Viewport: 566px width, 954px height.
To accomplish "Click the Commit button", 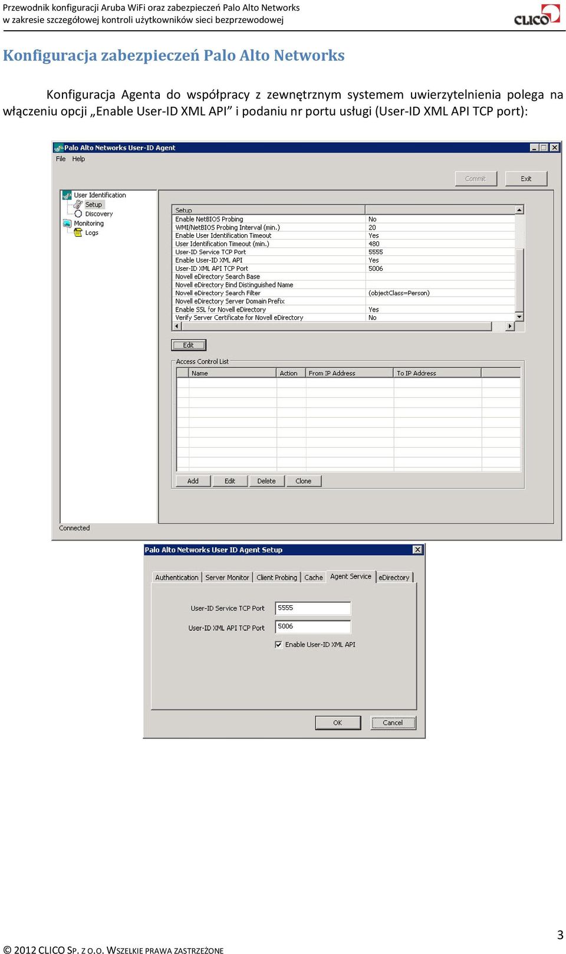I will [476, 179].
